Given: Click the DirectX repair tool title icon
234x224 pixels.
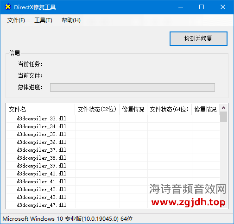Looking at the screenshot, I should tap(8, 7).
